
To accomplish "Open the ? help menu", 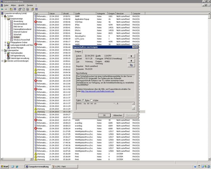I will click(36, 5).
